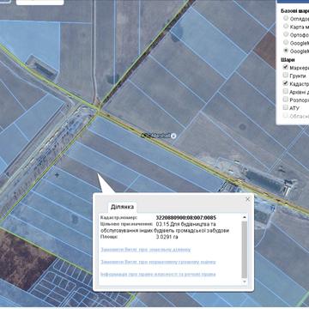Click the round map marker on the road
The width and height of the screenshot is (309, 309).
point(173,136)
